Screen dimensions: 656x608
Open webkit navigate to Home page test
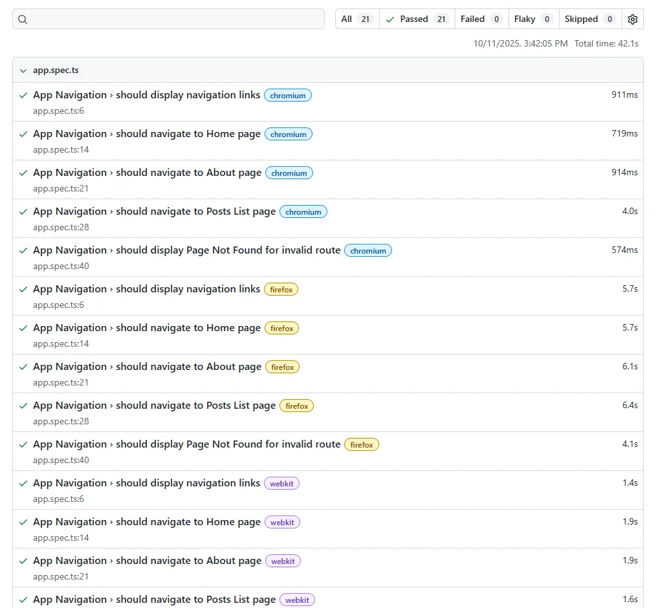click(146, 522)
